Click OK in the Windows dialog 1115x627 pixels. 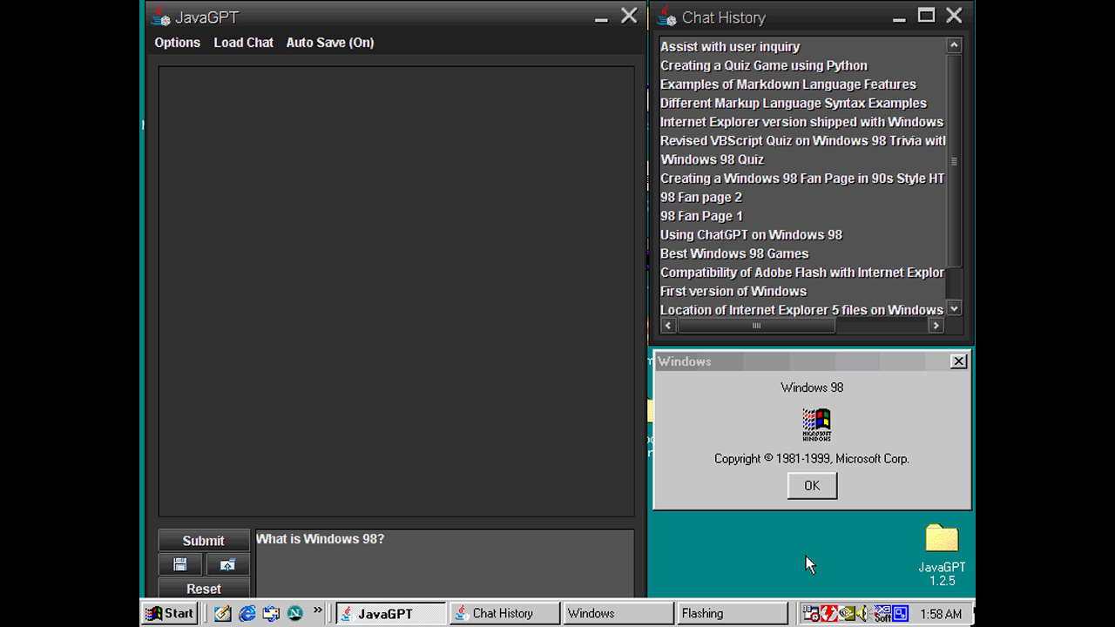pos(812,486)
